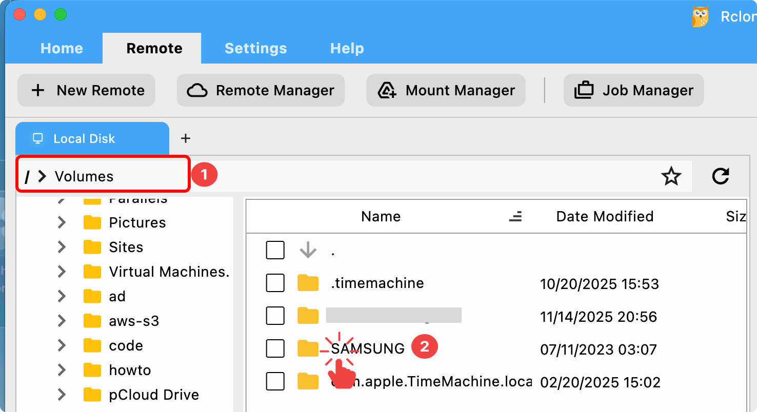Select the checkbox next to .timemachine folder
This screenshot has height=412, width=757.
275,283
